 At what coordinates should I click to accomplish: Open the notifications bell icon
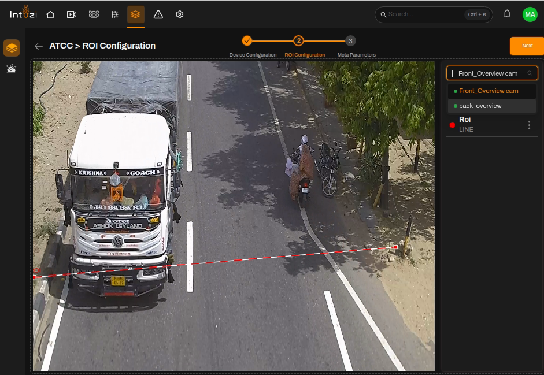(507, 14)
